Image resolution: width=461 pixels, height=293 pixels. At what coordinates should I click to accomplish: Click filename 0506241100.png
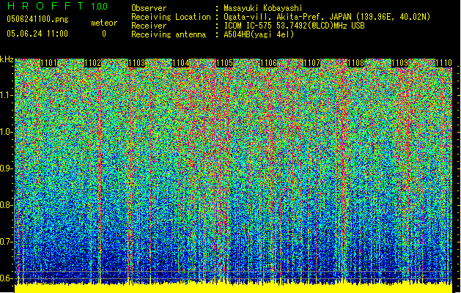pyautogui.click(x=37, y=19)
